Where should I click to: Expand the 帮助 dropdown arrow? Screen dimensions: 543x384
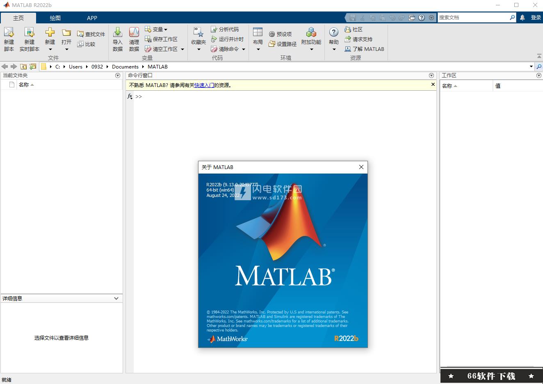click(334, 49)
